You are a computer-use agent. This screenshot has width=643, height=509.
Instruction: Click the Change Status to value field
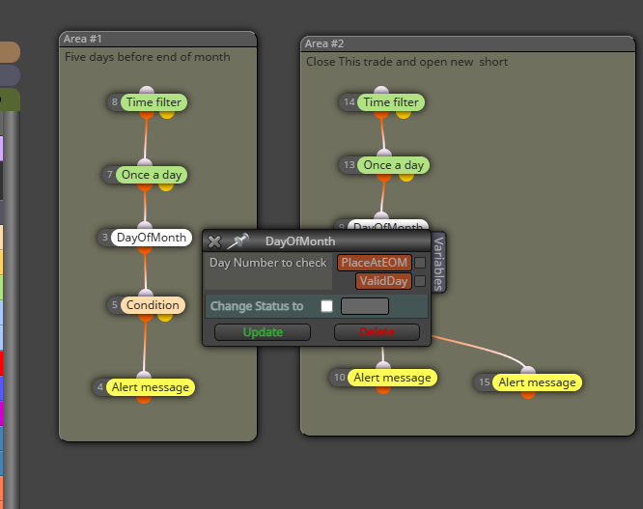[365, 306]
